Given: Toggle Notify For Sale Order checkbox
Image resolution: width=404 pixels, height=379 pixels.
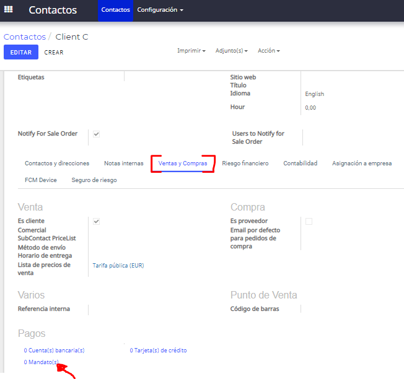Looking at the screenshot, I should click(97, 134).
